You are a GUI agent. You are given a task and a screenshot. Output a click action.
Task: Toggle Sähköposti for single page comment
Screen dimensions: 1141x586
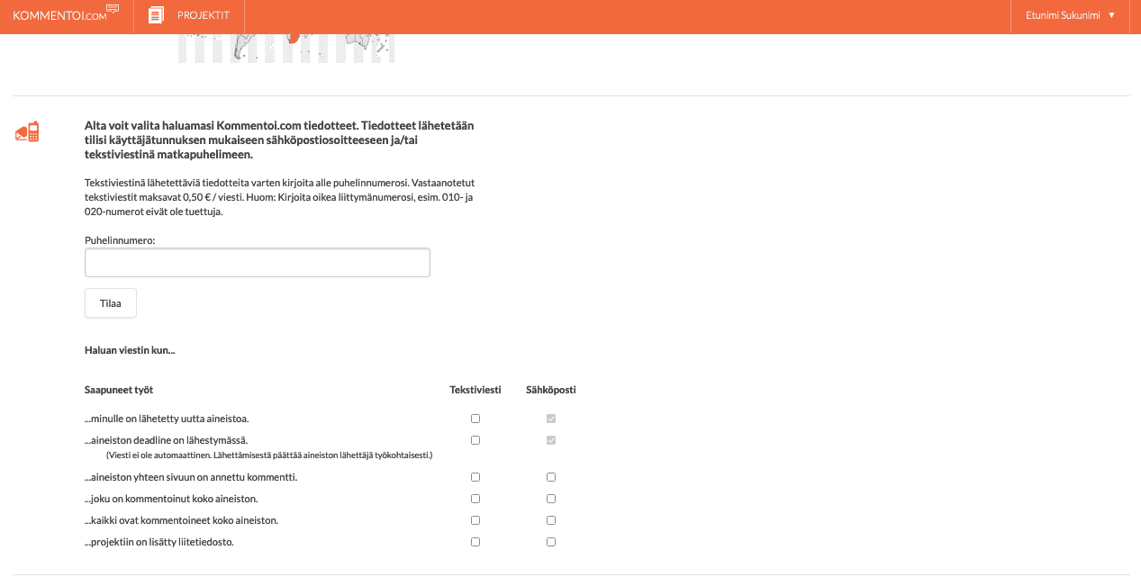click(x=551, y=477)
